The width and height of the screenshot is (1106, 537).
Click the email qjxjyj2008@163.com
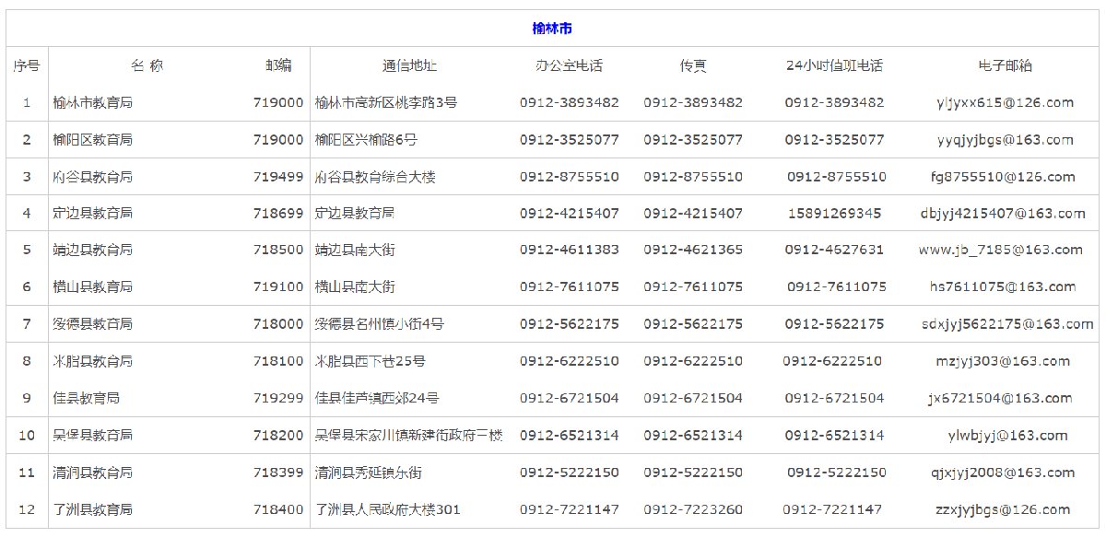(x=1004, y=473)
